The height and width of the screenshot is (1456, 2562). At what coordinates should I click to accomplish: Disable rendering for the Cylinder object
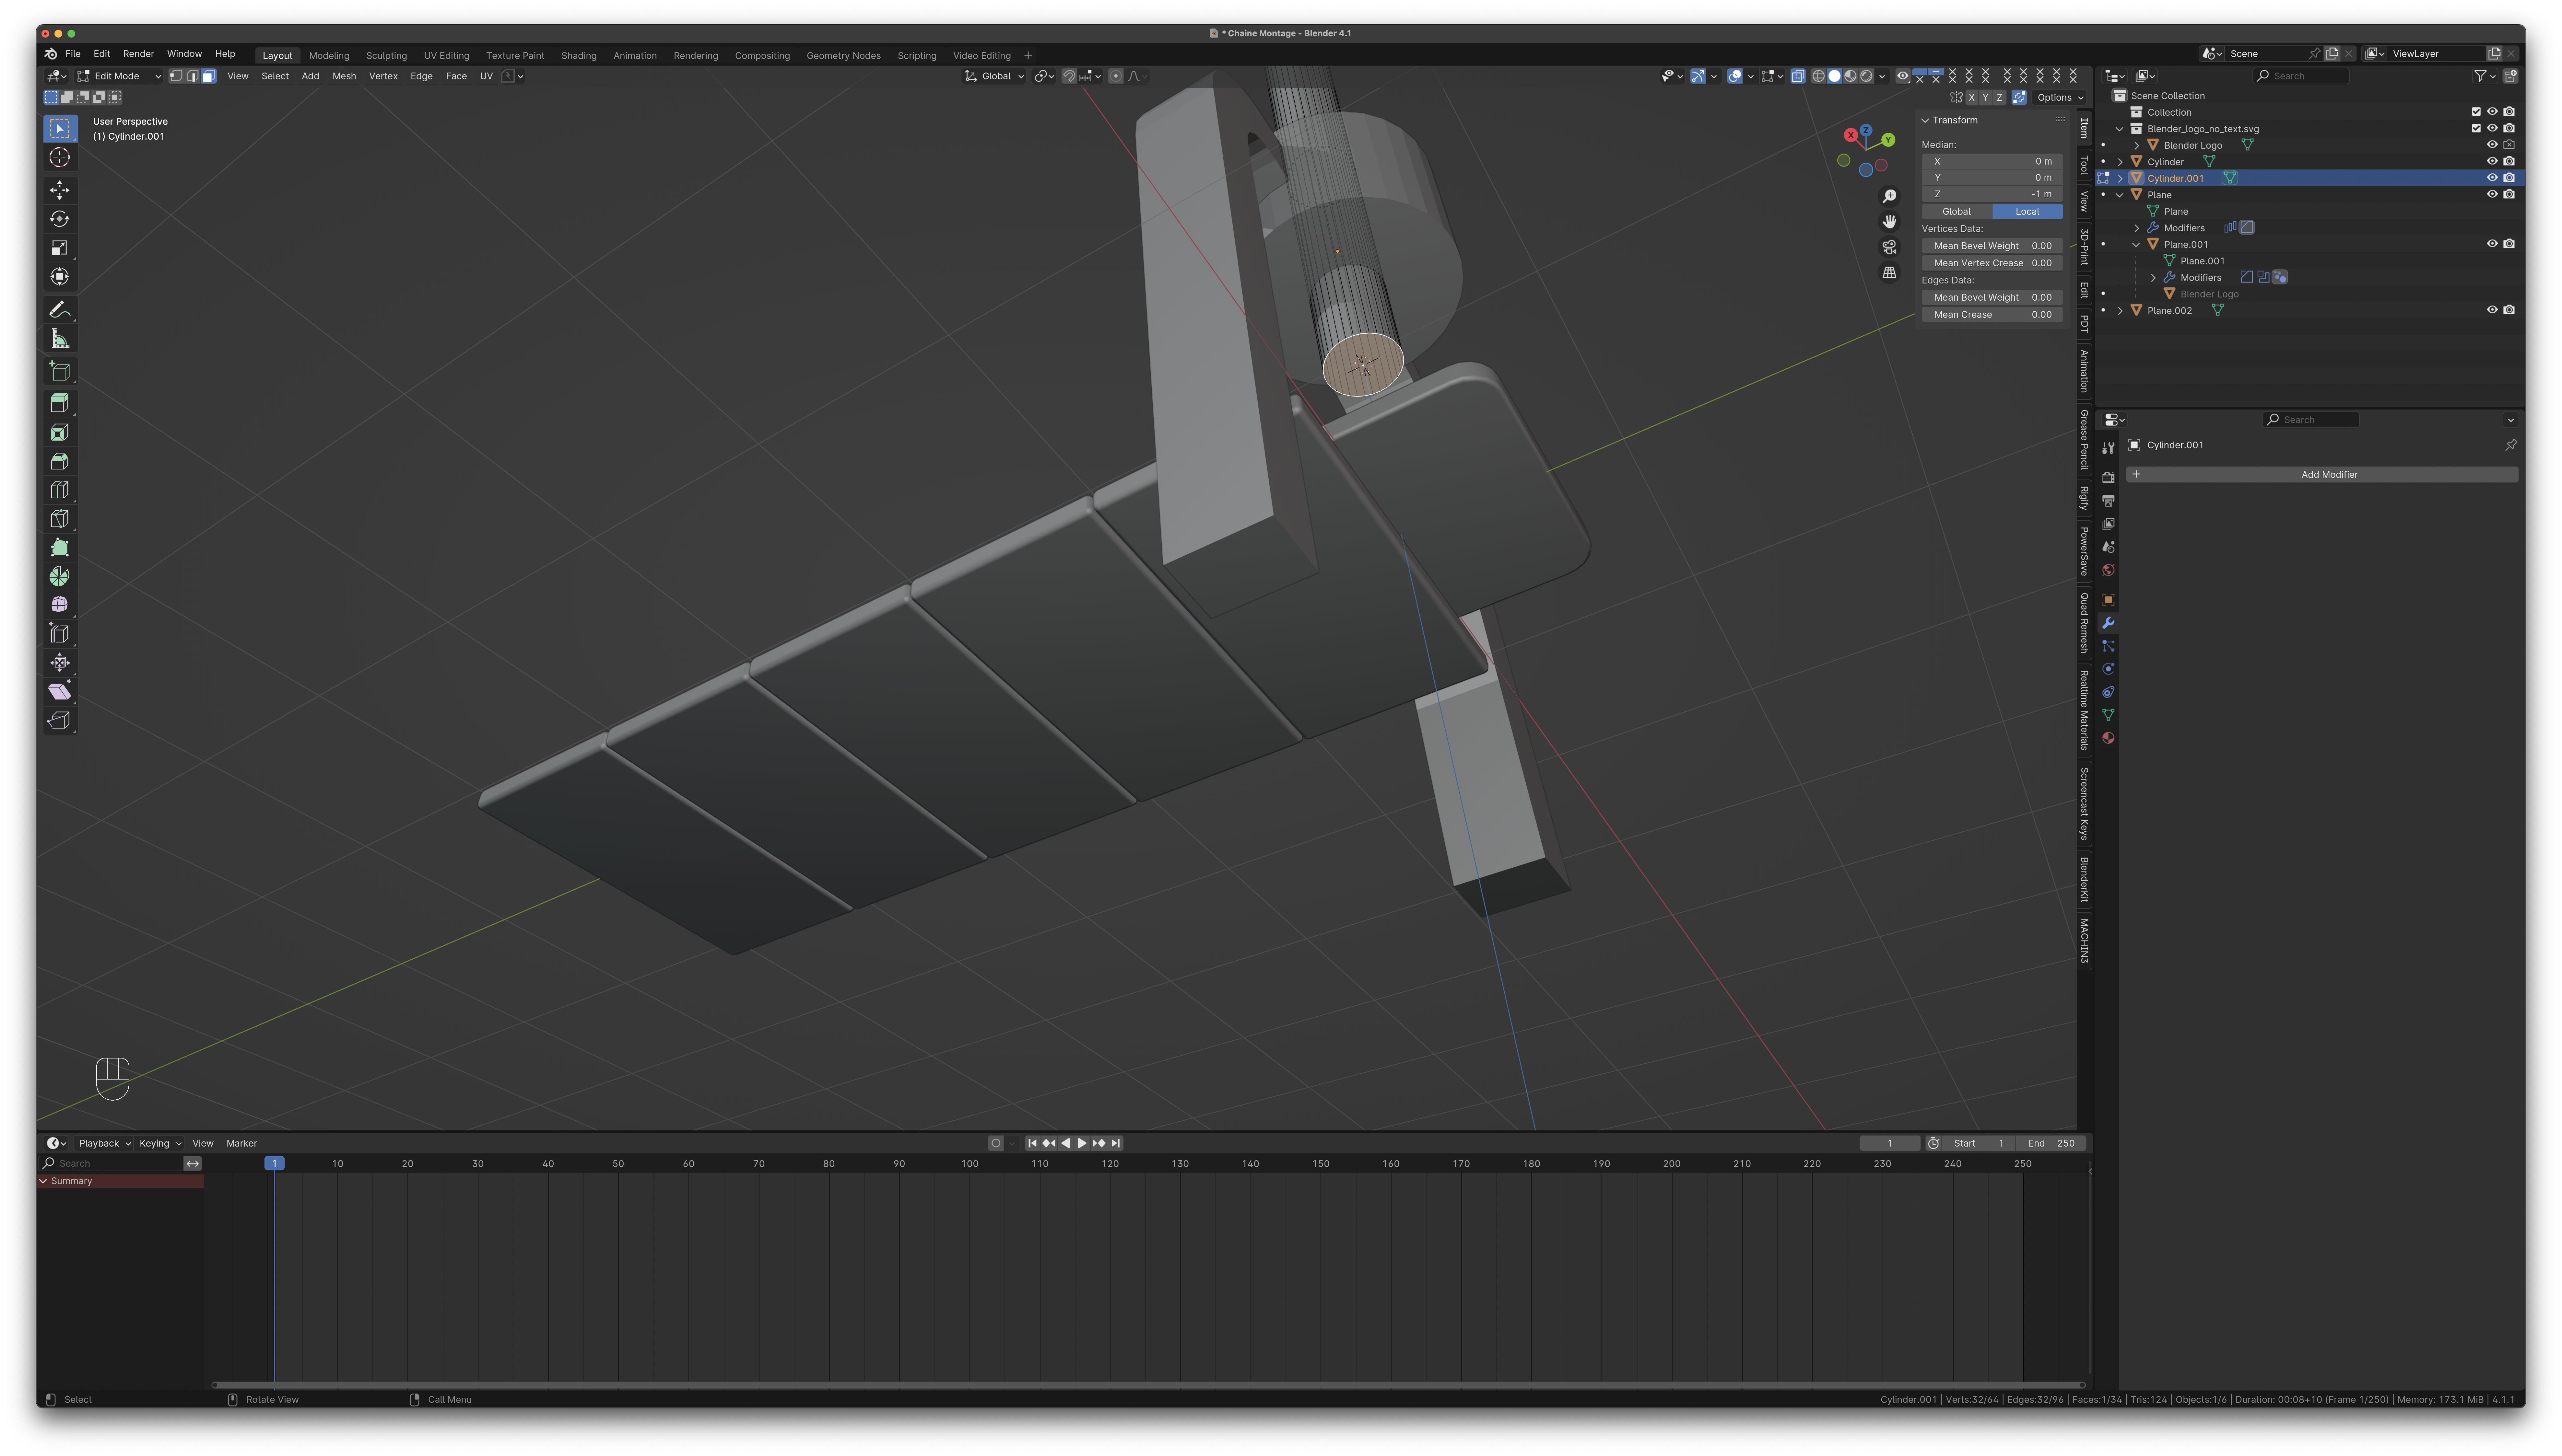tap(2509, 161)
